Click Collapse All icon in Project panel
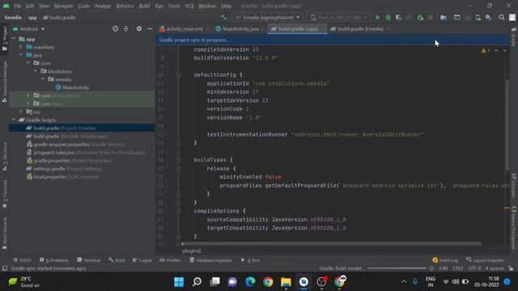Screen dimensions: 518x291 tap(126, 29)
